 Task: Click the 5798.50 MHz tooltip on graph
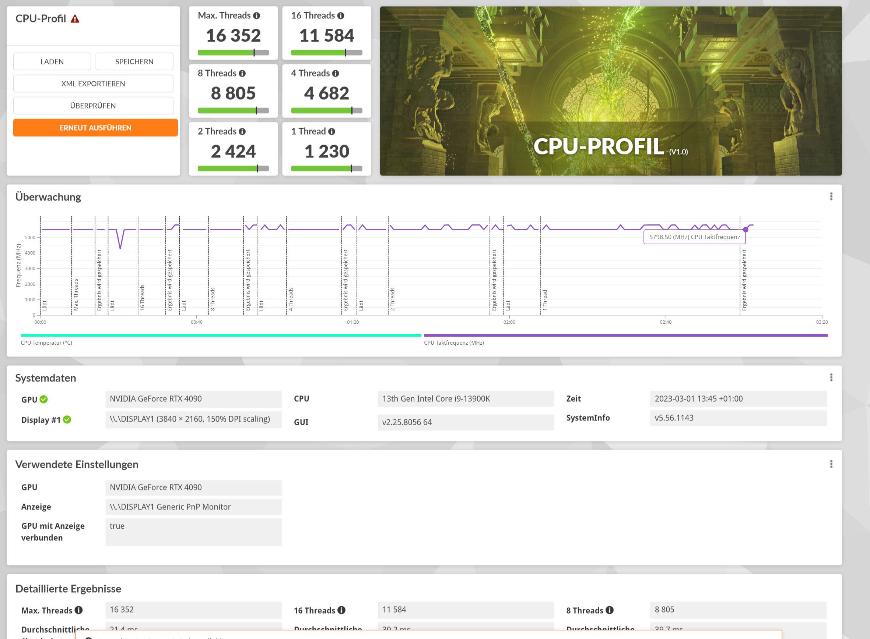[694, 237]
